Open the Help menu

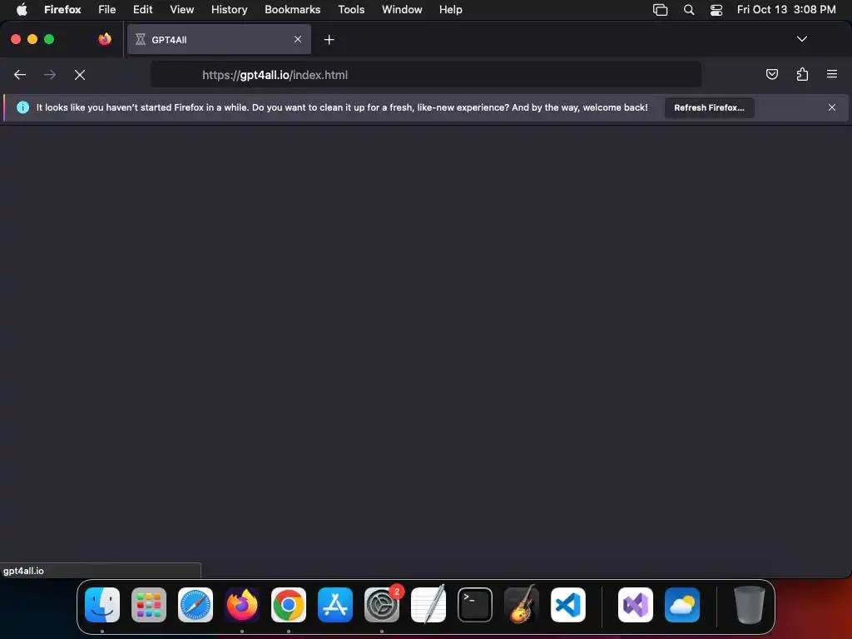pyautogui.click(x=450, y=9)
